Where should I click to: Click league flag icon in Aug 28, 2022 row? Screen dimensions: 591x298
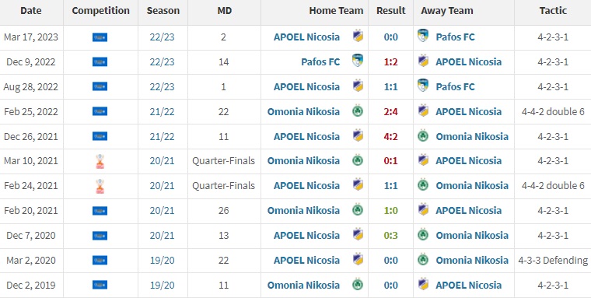pos(100,87)
